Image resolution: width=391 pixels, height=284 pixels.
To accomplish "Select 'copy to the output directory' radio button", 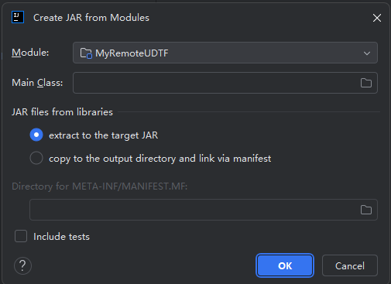I will pos(36,158).
